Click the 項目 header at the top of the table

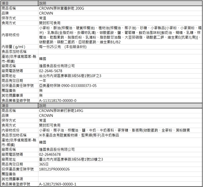click(5, 3)
